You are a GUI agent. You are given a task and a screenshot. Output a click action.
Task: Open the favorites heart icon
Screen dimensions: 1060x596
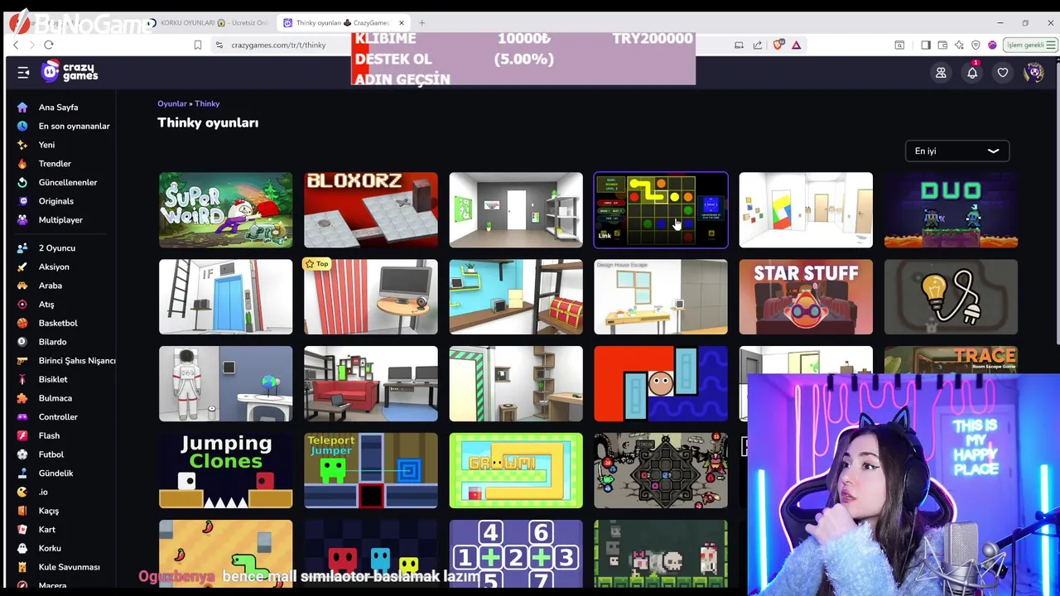pos(1003,73)
